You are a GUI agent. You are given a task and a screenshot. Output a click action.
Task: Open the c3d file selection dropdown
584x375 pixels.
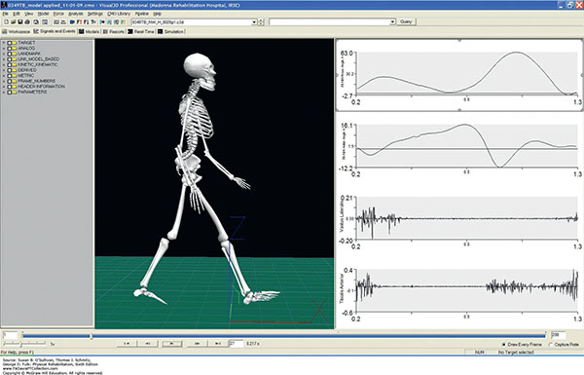(254, 22)
